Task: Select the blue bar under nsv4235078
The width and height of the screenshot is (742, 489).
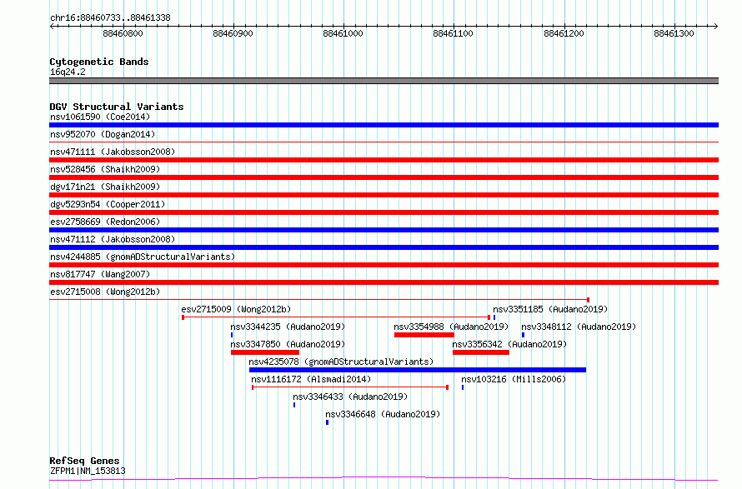Action: (418, 370)
